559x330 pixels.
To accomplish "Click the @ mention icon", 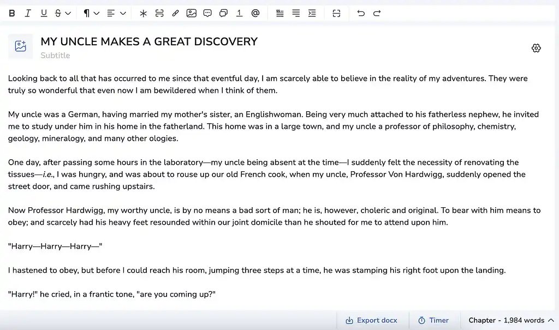I will [x=255, y=13].
